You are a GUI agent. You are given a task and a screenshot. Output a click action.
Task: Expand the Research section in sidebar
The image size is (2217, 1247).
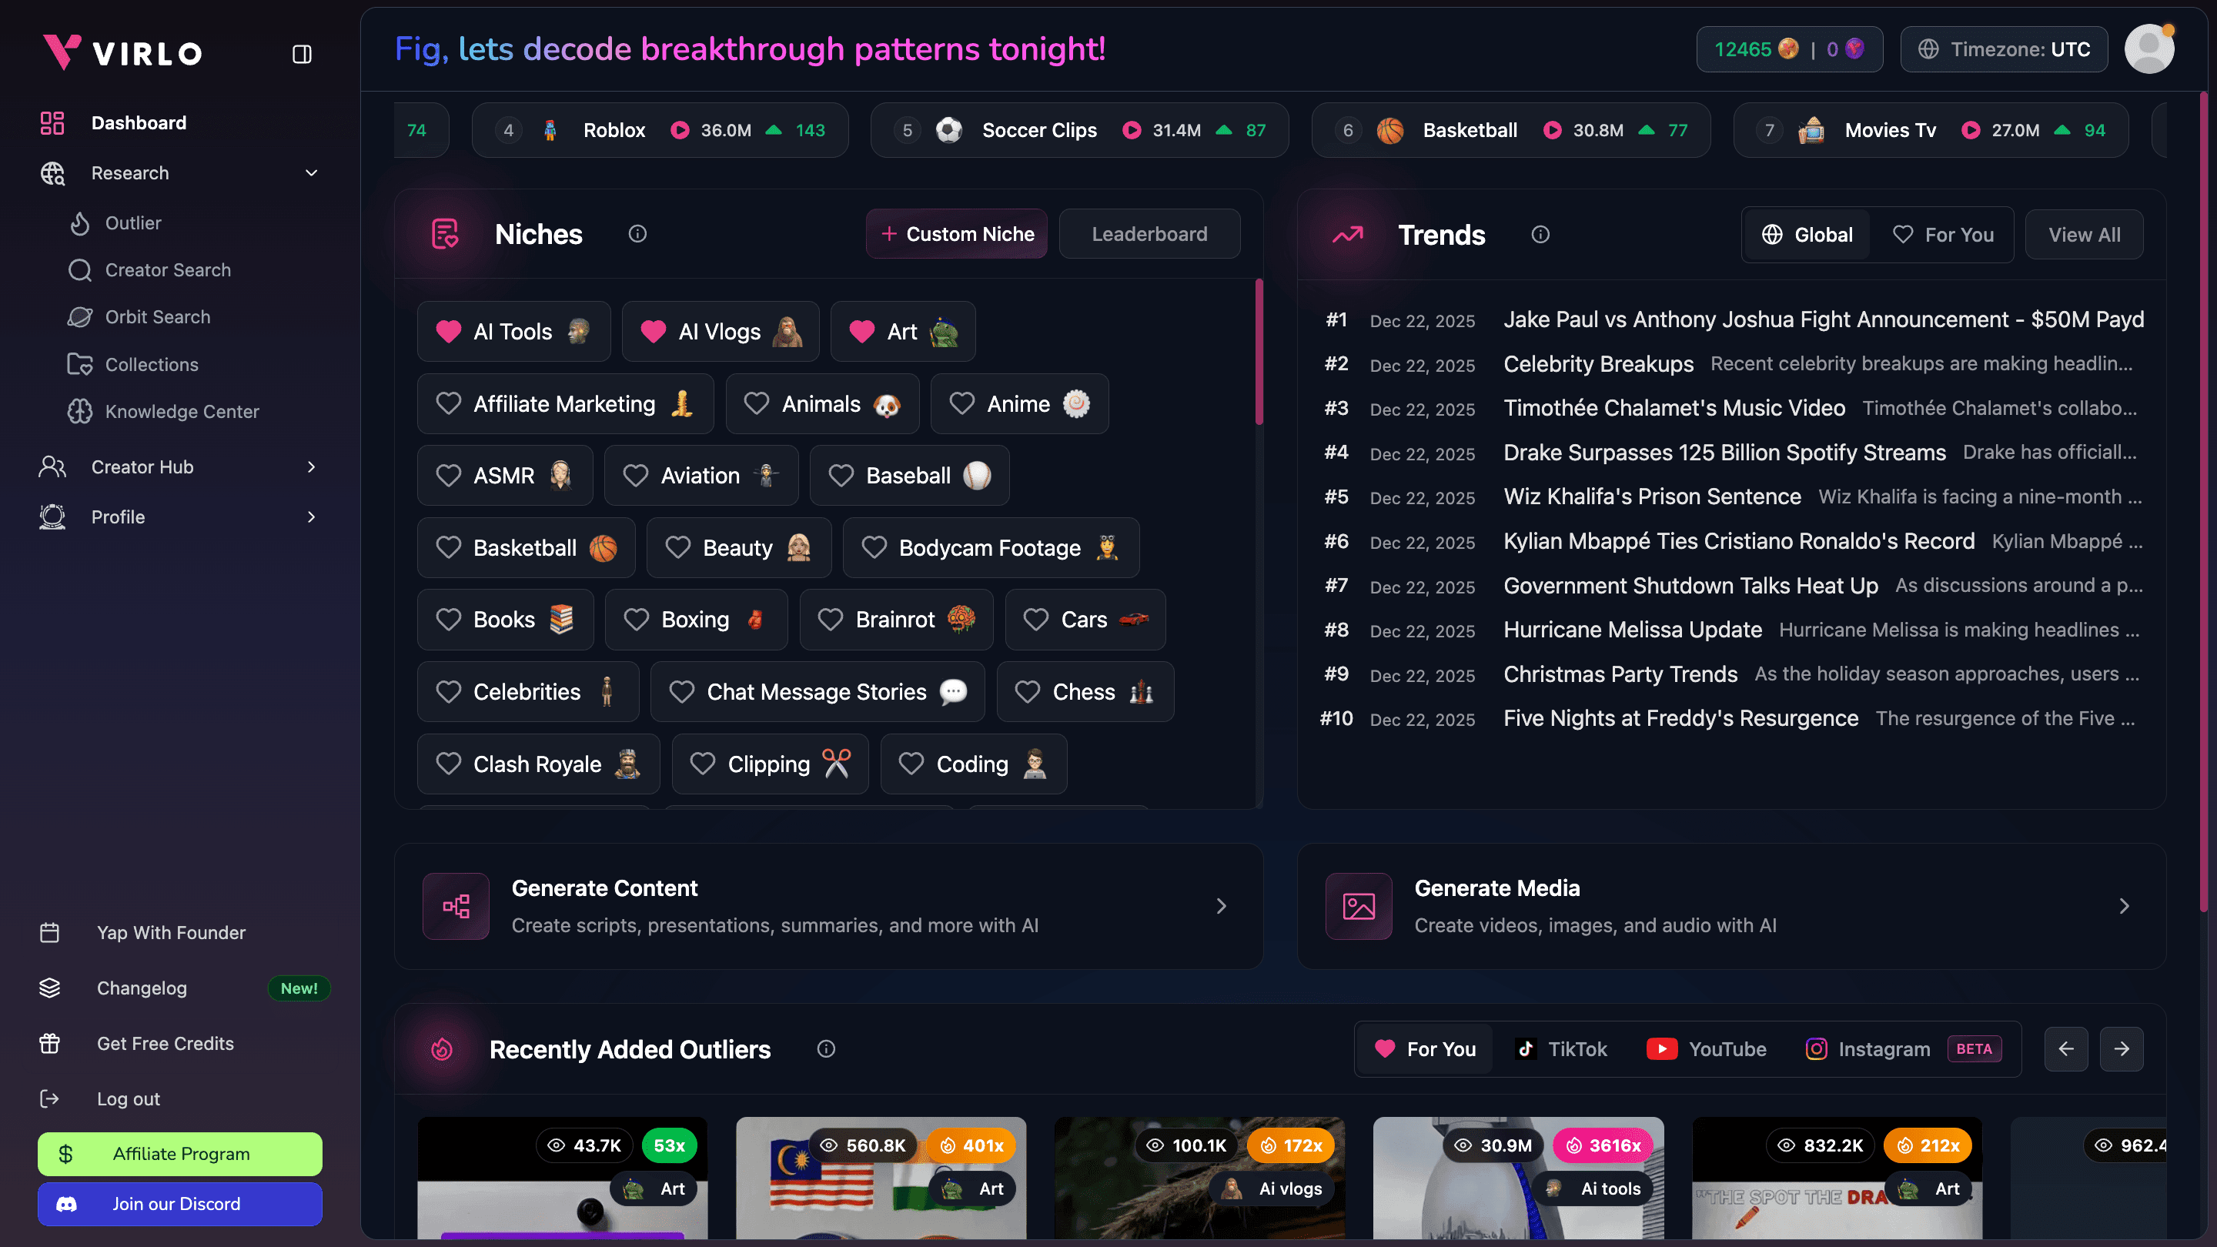coord(309,173)
